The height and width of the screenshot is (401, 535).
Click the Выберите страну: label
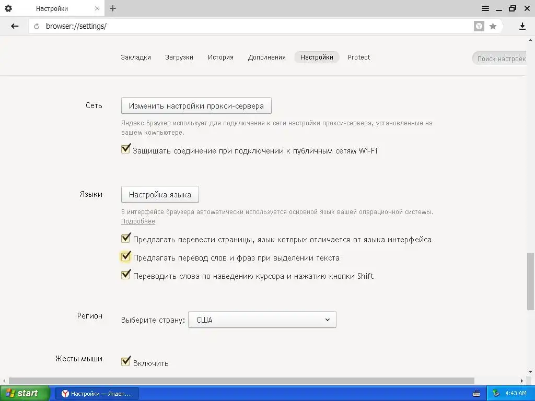pos(153,320)
